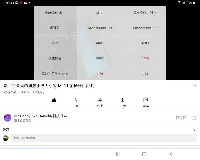Tap the share arrow icon
The height and width of the screenshot is (160, 200).
click(100, 100)
